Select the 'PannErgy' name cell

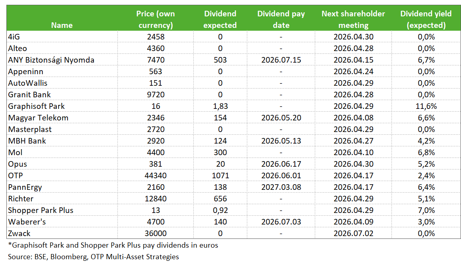pos(62,187)
